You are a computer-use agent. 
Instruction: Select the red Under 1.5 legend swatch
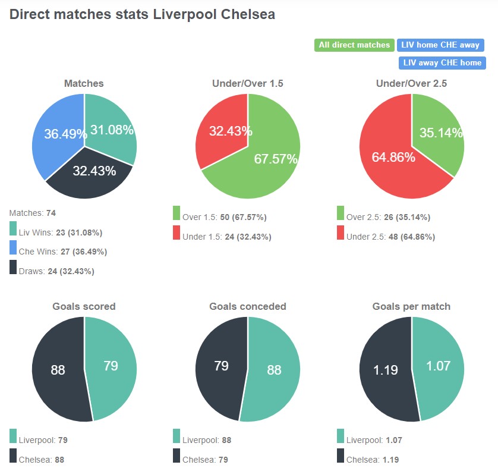pyautogui.click(x=175, y=235)
